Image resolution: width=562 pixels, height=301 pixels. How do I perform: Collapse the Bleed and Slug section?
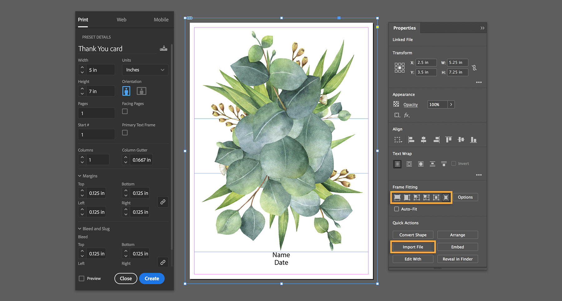coord(80,229)
